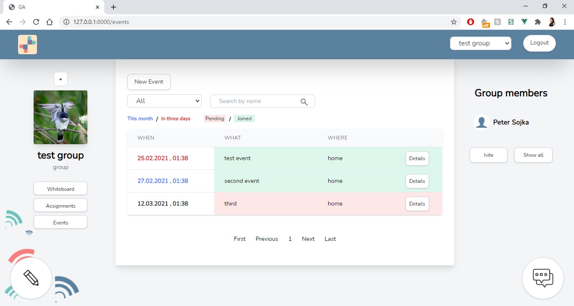
Task: Open Whiteboard from the sidebar
Action: tap(61, 189)
